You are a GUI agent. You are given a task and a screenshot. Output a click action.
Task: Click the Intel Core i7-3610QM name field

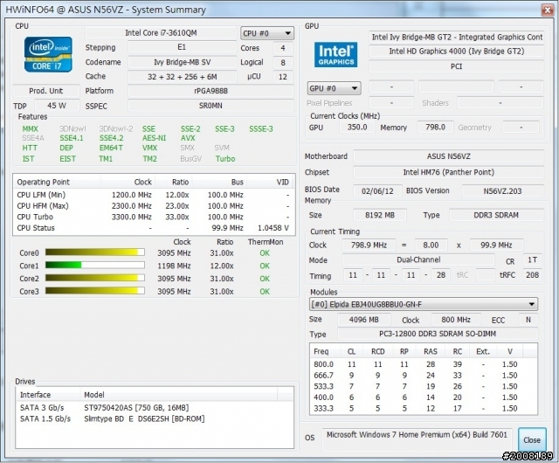(x=161, y=33)
